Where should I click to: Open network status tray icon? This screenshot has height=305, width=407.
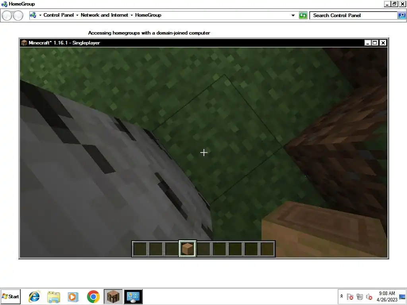click(x=359, y=296)
